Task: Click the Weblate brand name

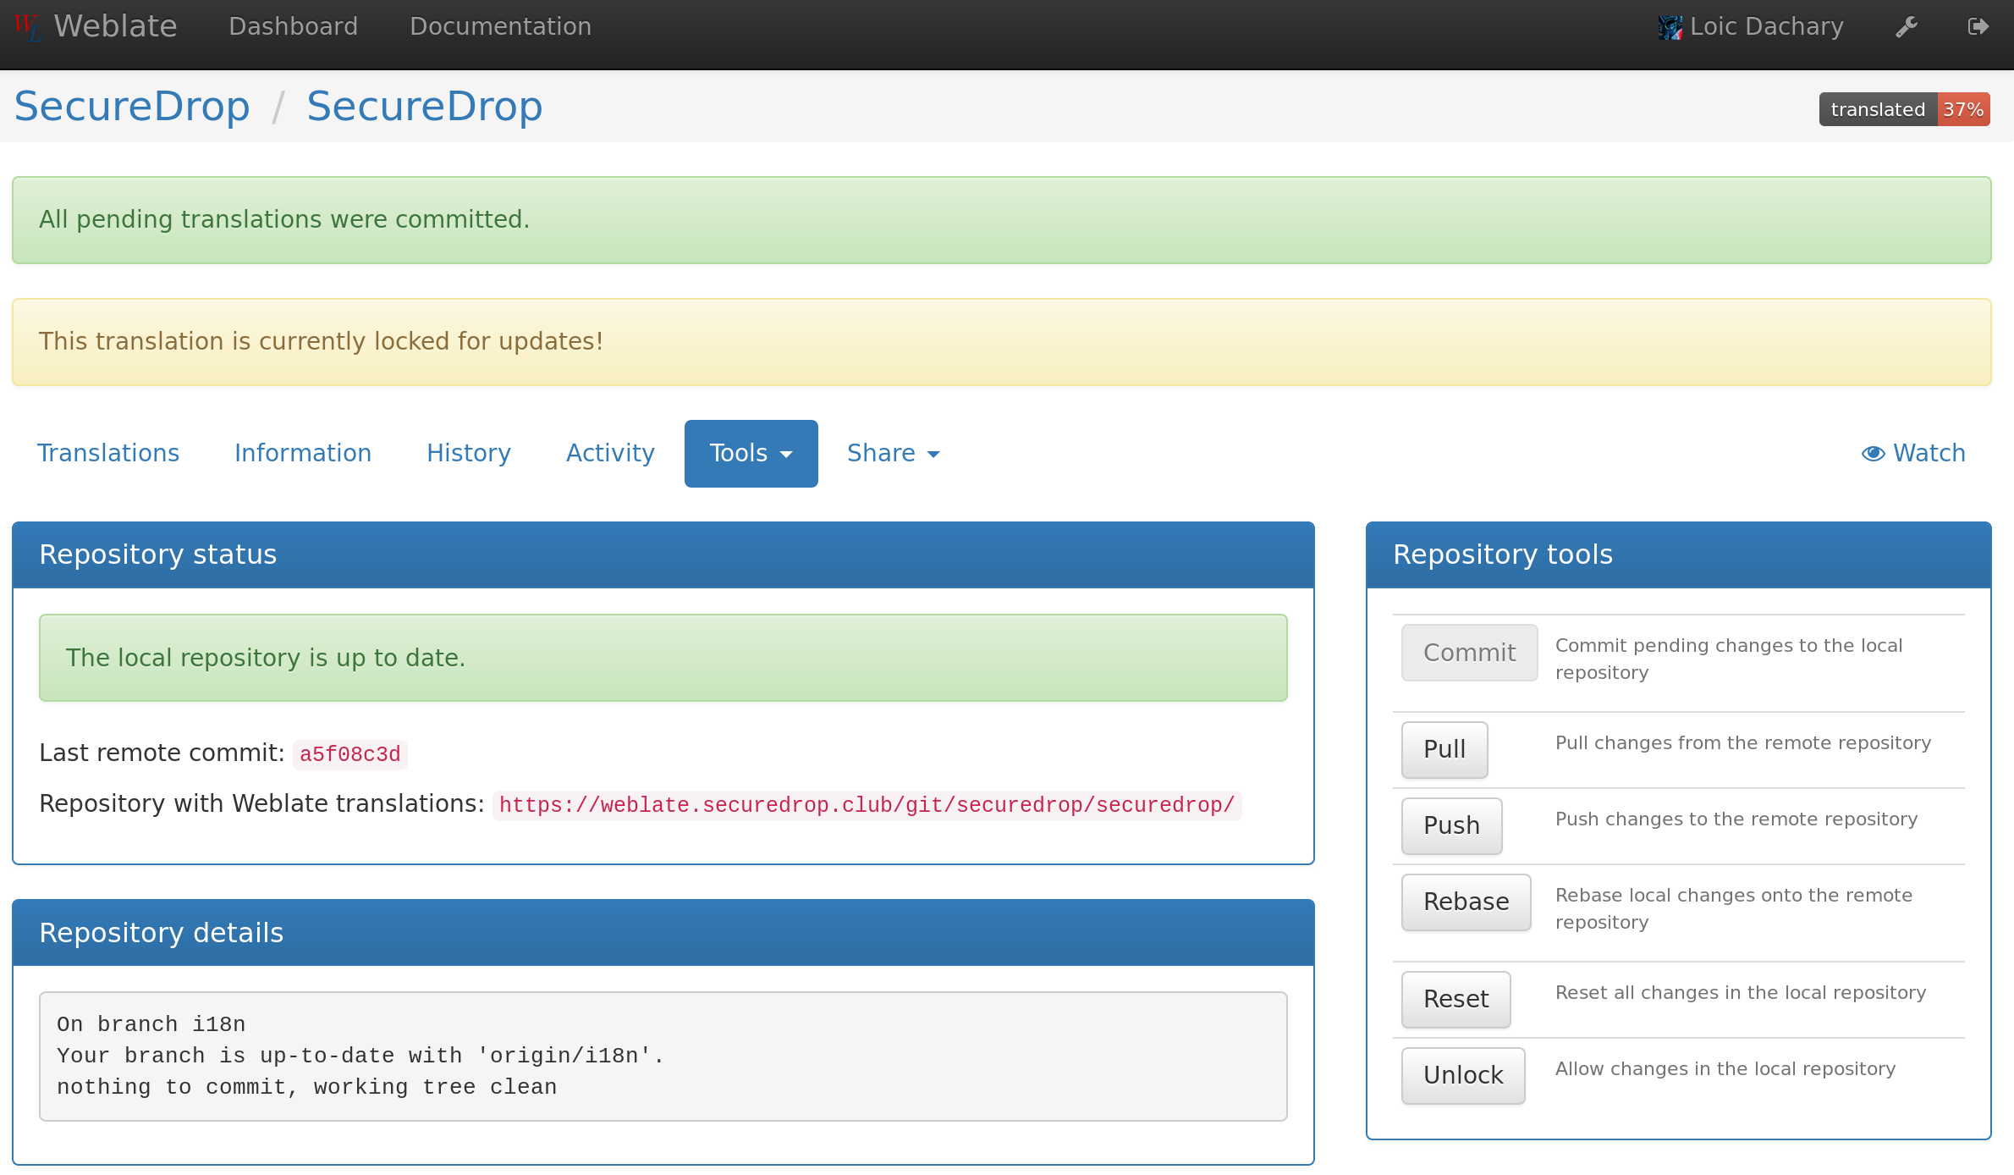Action: pos(115,27)
